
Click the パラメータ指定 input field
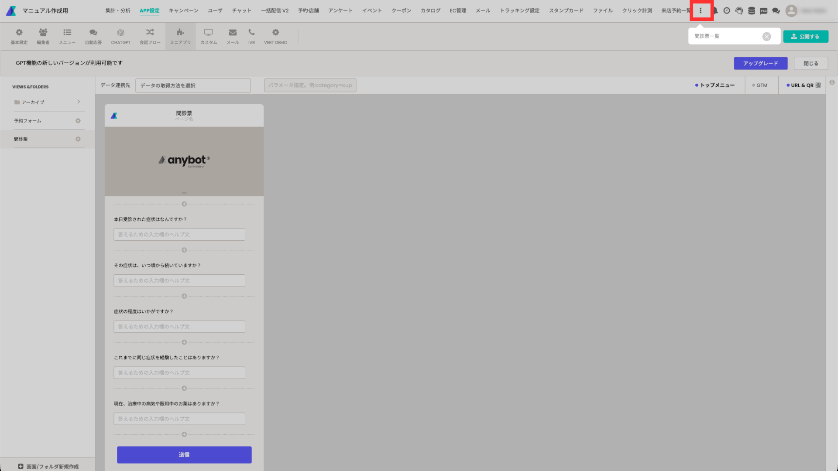tap(310, 85)
